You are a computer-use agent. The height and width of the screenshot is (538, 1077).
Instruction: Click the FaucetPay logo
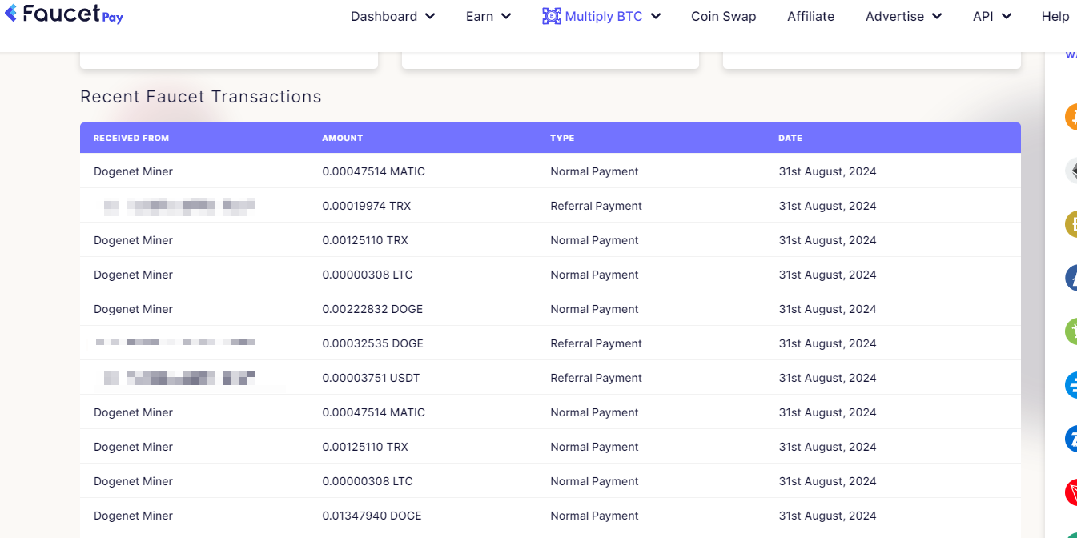coord(64,14)
